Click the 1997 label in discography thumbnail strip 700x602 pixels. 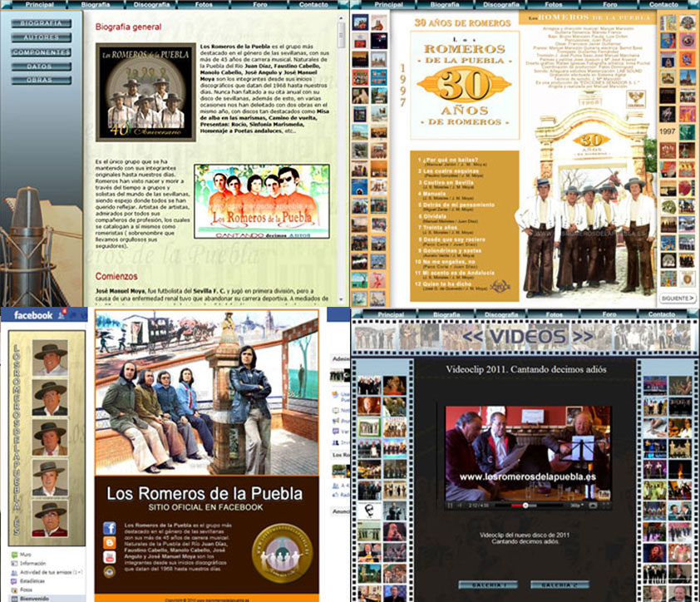[667, 131]
